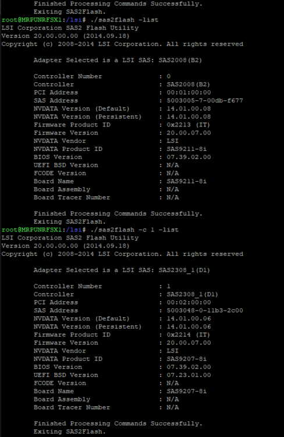Click NVDATA Version (Persistent) value 14.01.00.08
284x437 pixels.
click(189, 117)
